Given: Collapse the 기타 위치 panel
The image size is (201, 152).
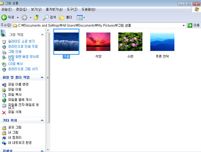Looking at the screenshot, I should [42, 120].
